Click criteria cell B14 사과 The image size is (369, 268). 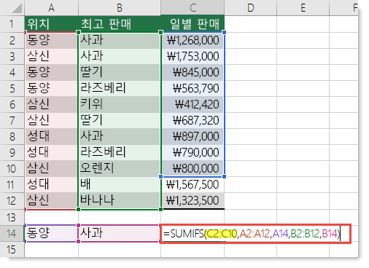[120, 233]
